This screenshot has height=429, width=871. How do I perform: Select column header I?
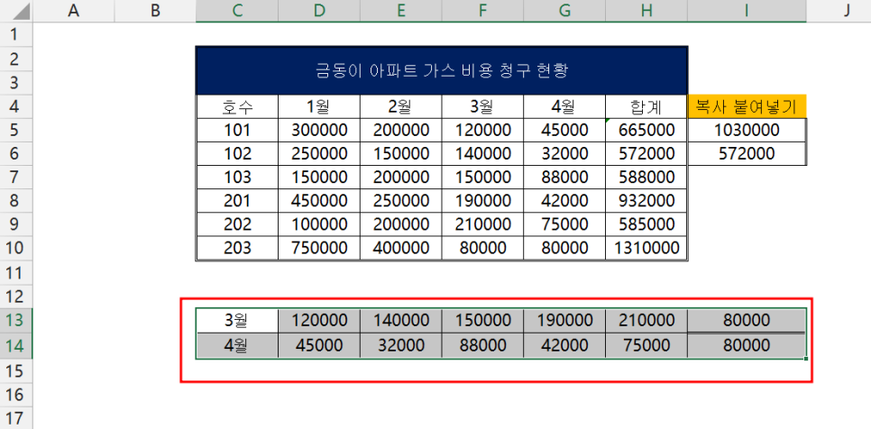747,11
